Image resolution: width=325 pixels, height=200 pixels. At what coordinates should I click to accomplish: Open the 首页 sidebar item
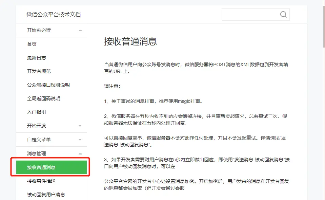click(32, 44)
